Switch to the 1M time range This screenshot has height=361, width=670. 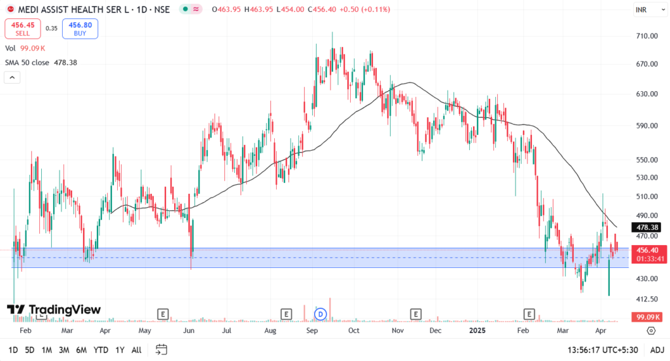pyautogui.click(x=46, y=350)
